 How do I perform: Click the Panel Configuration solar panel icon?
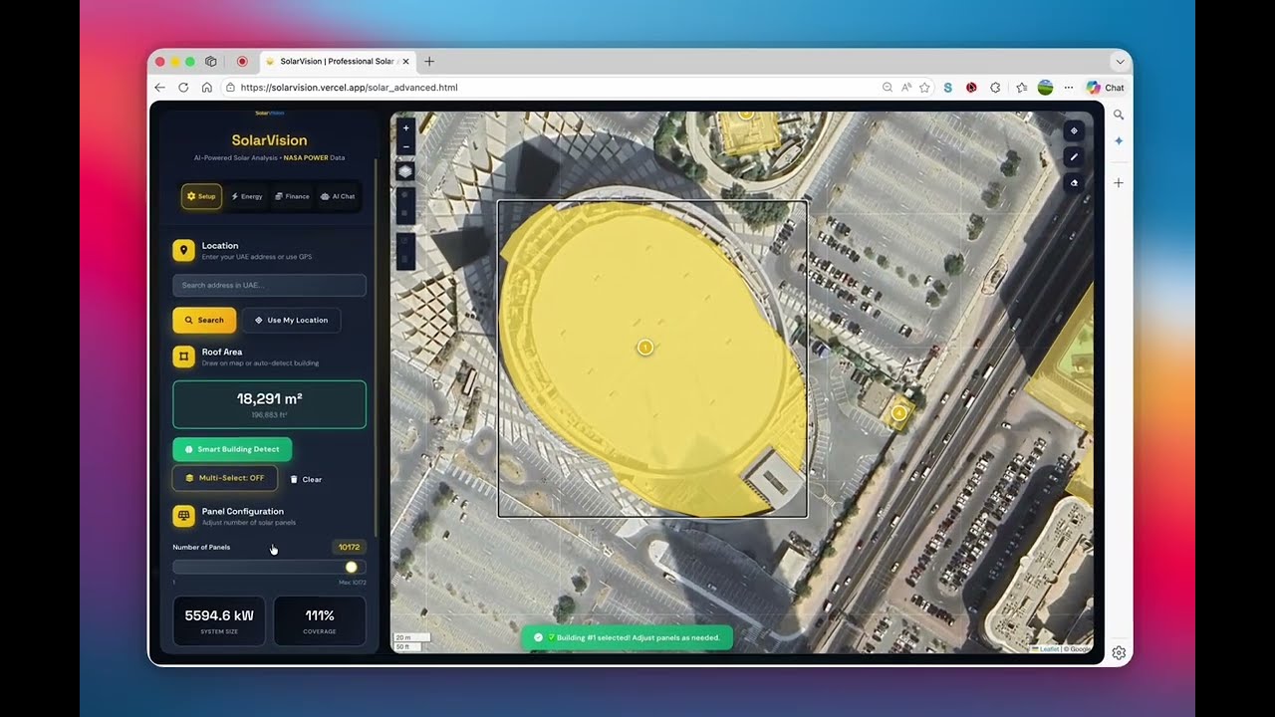(x=183, y=516)
